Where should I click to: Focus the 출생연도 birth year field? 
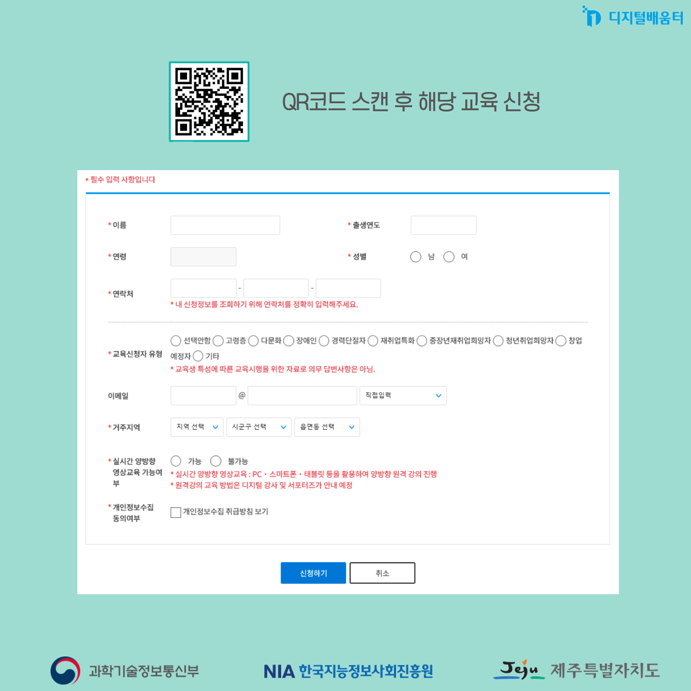443,225
